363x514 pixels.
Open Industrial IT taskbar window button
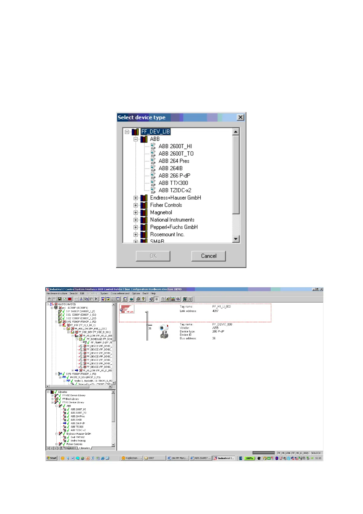pos(224,458)
